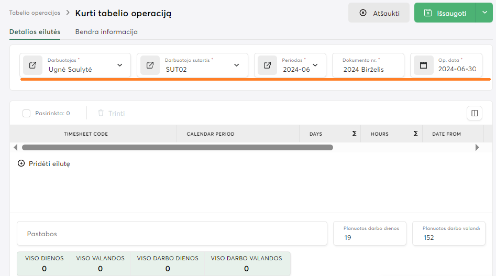Open the linked Darbuotojas record icon
This screenshot has width=496, height=276.
(33, 65)
